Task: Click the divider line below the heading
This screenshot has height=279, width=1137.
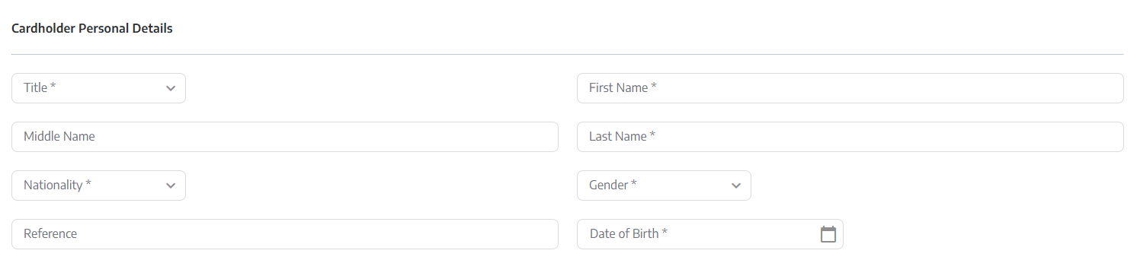Action: pyautogui.click(x=568, y=54)
